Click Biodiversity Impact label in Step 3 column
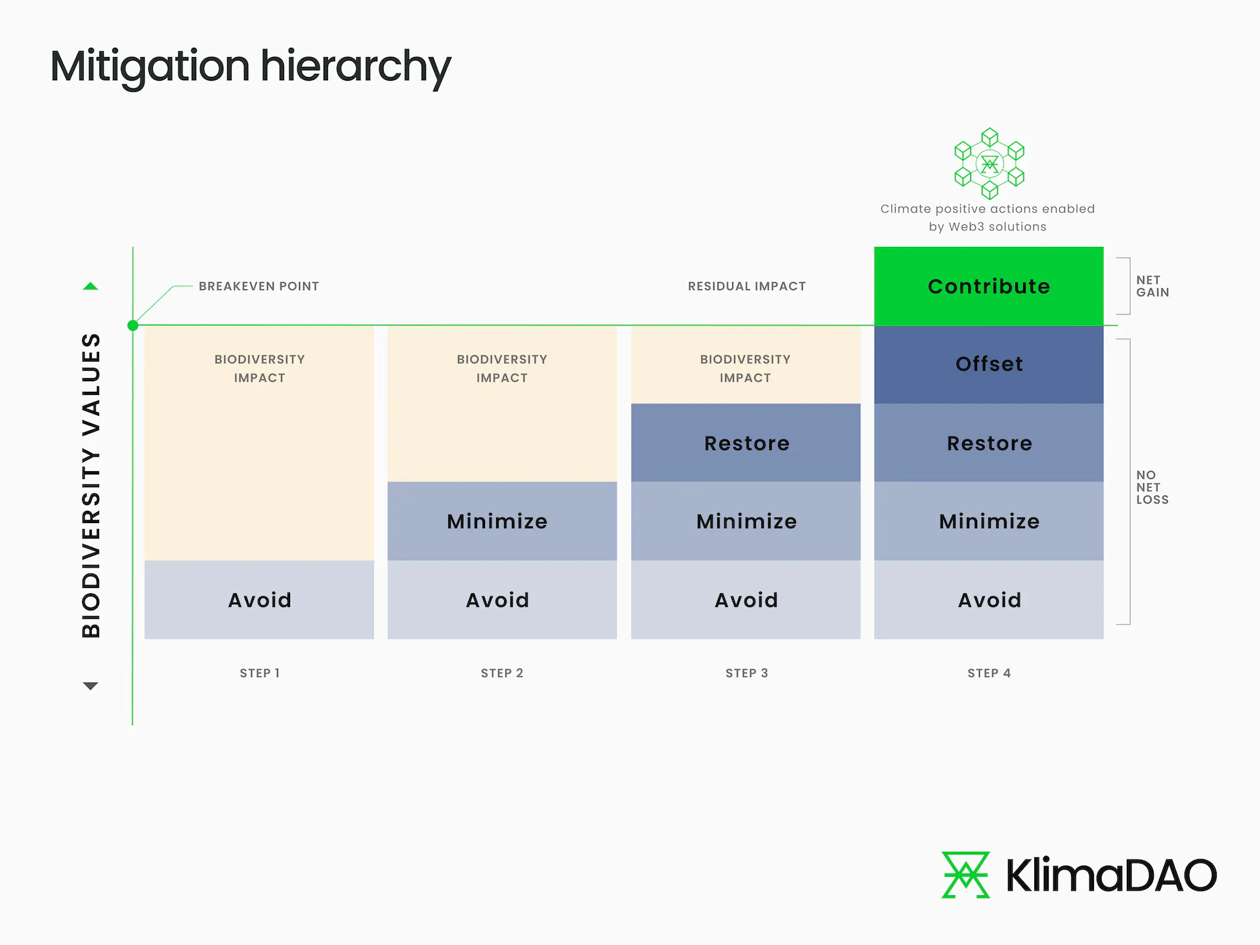The width and height of the screenshot is (1260, 945). coord(745,368)
